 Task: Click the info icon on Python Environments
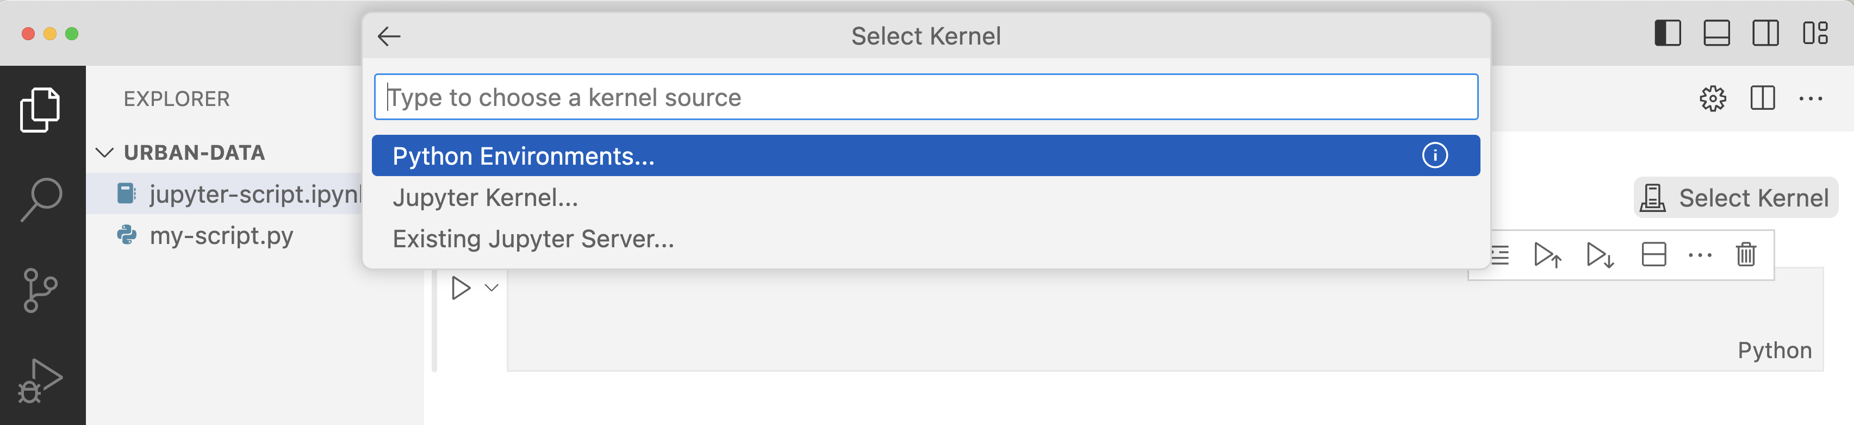[1434, 155]
